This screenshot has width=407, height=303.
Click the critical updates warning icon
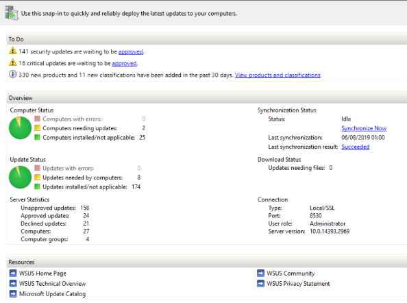click(x=13, y=62)
